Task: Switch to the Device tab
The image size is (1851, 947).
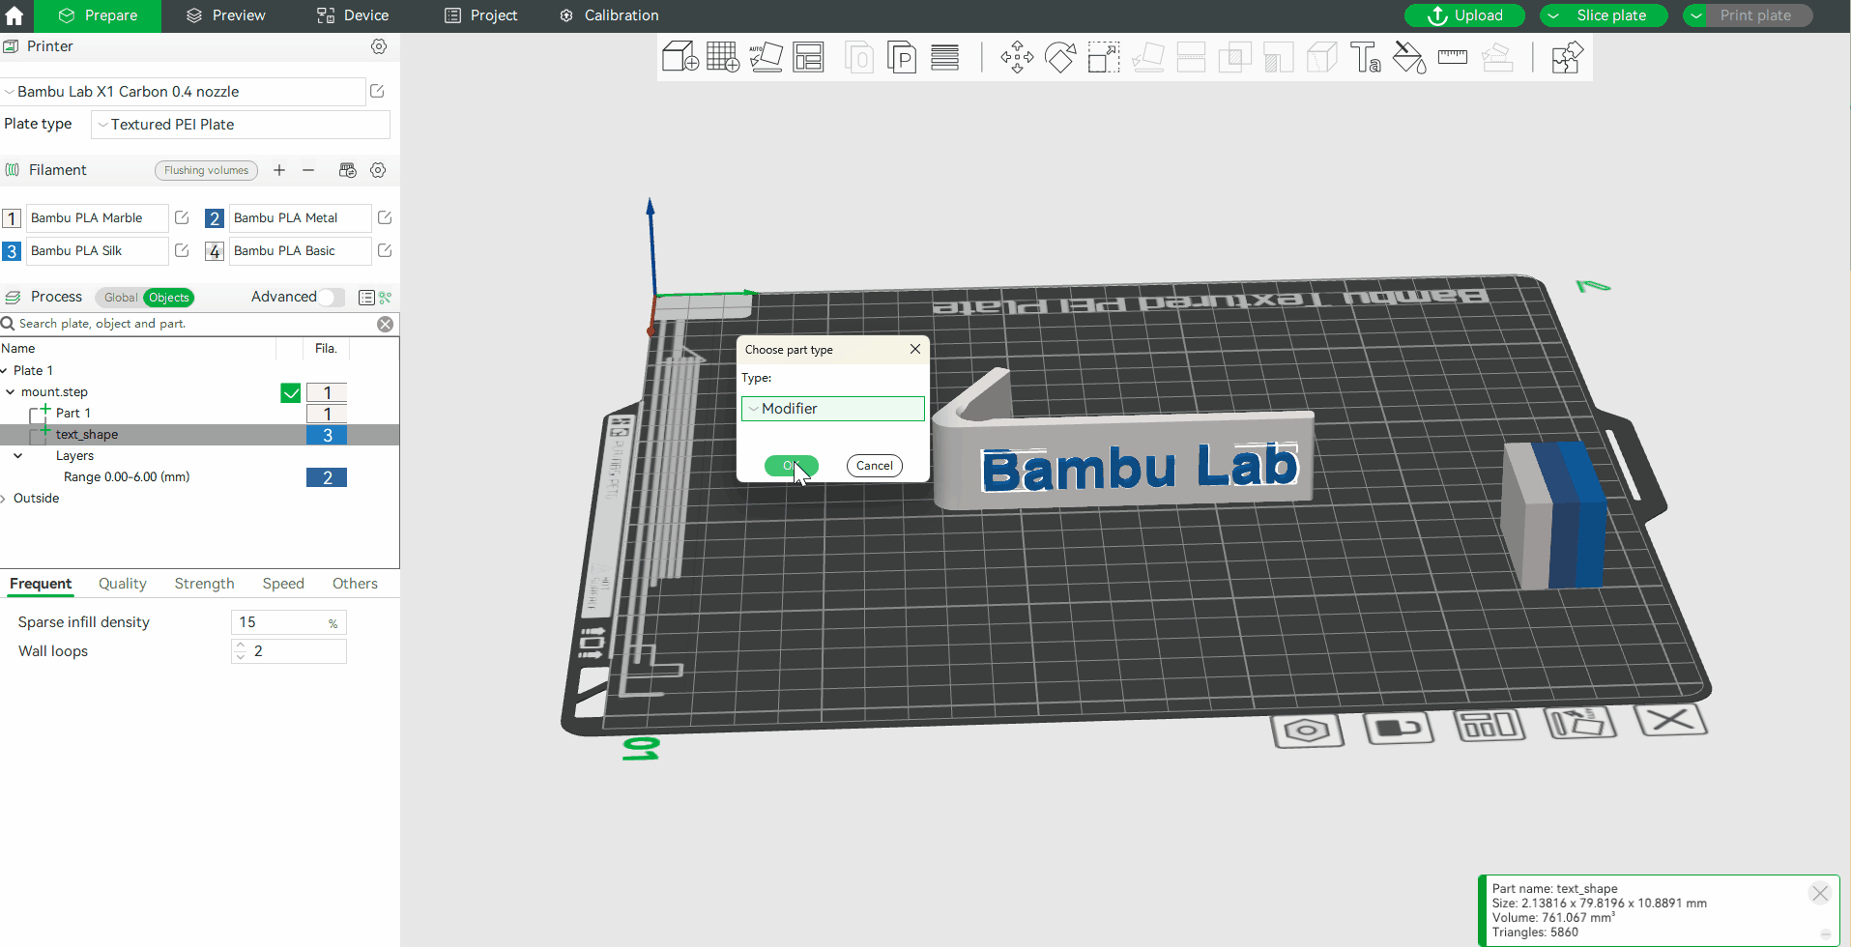Action: click(353, 15)
